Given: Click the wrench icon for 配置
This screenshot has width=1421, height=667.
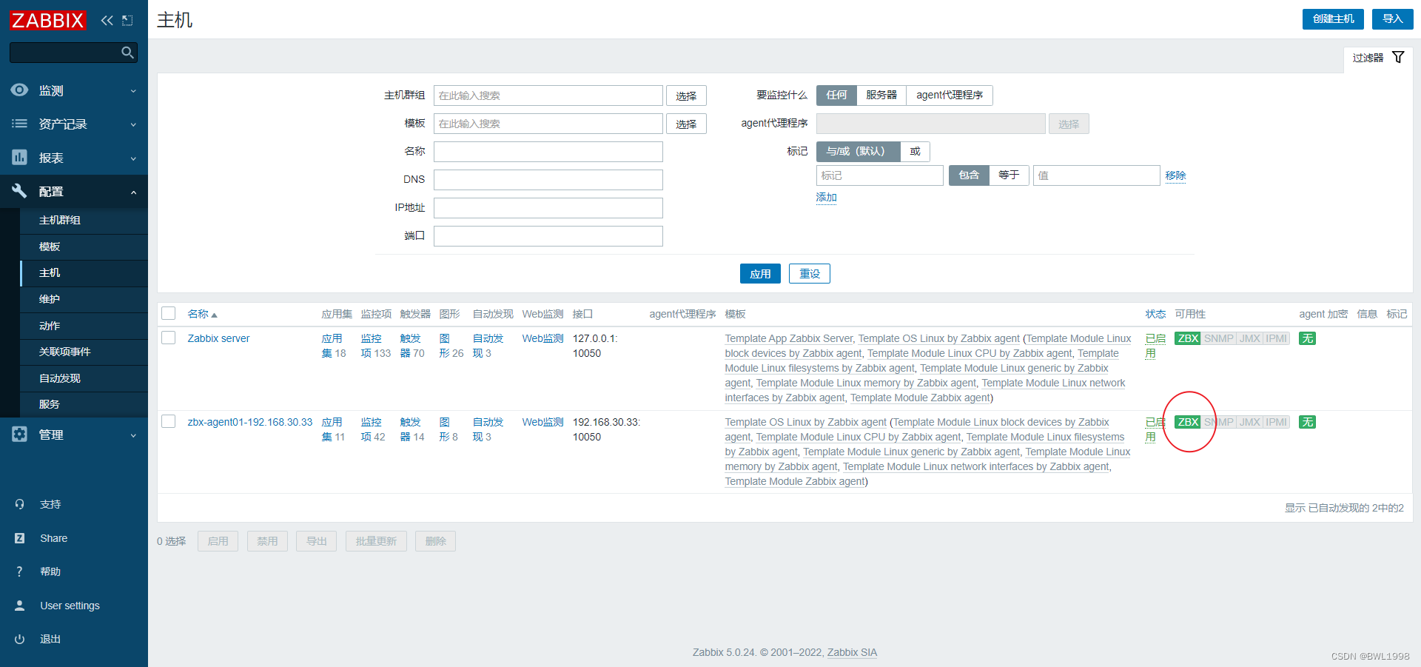Looking at the screenshot, I should pyautogui.click(x=20, y=191).
